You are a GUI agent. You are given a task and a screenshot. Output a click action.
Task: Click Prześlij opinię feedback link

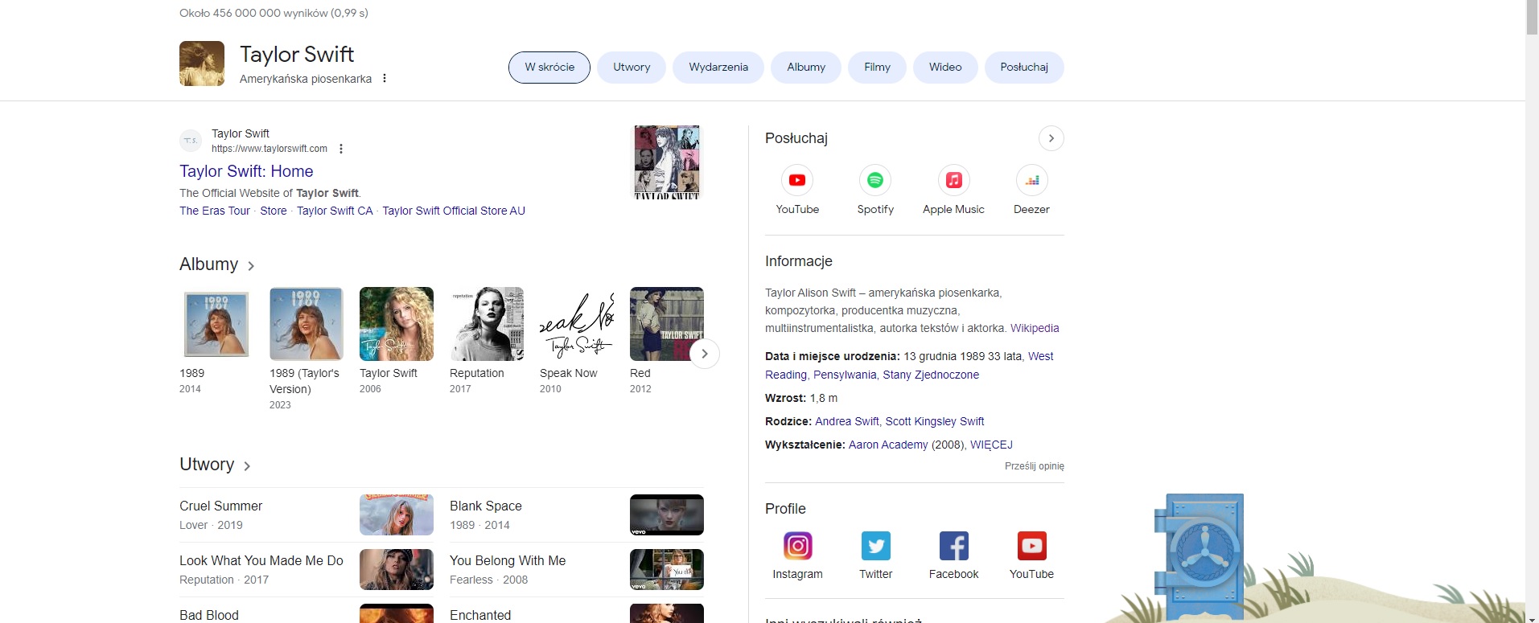pyautogui.click(x=1035, y=466)
